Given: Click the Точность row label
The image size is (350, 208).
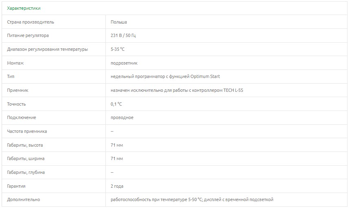Looking at the screenshot, I should coord(16,104).
